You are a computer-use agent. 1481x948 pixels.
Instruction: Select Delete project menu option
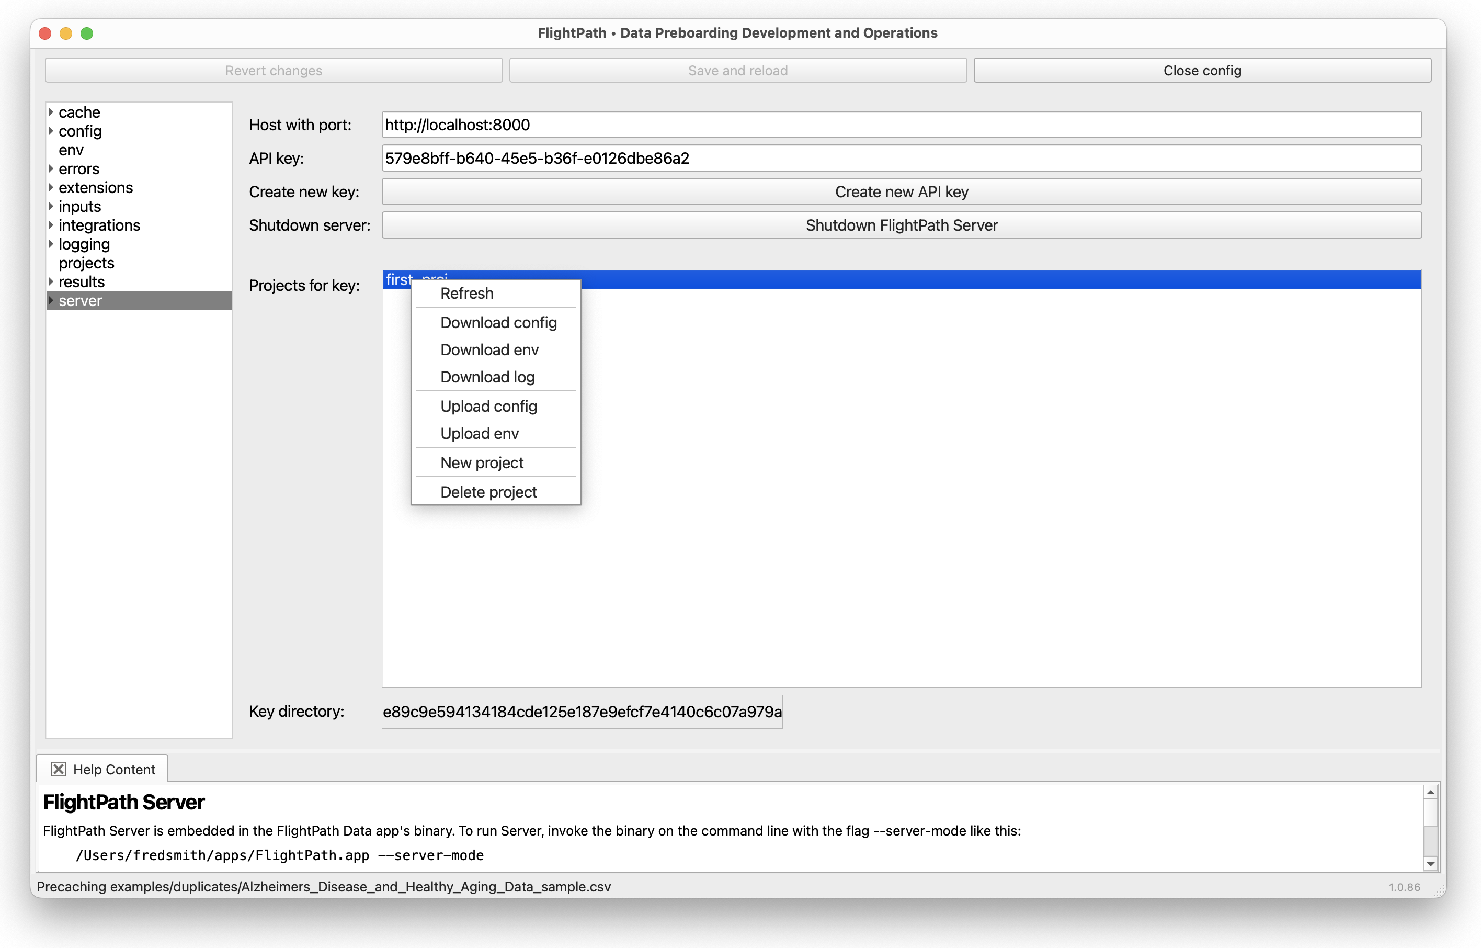488,492
